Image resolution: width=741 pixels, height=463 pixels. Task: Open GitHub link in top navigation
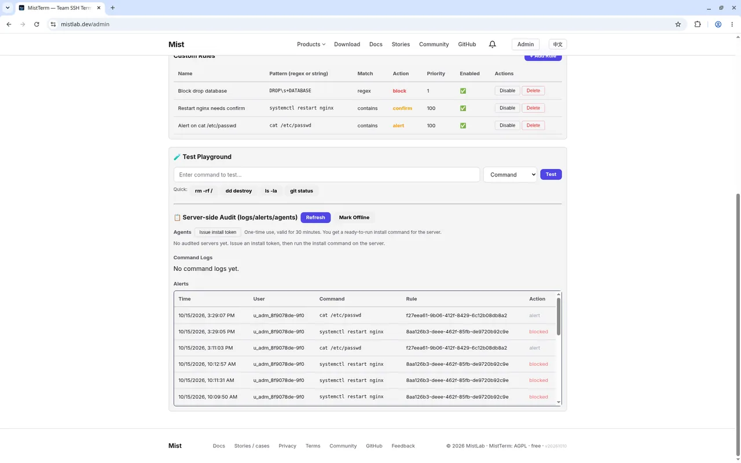point(467,45)
